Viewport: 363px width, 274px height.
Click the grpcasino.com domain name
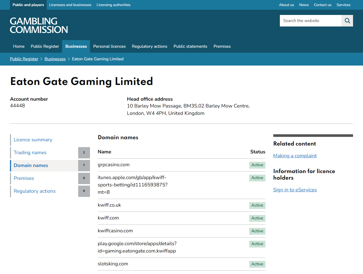point(114,165)
